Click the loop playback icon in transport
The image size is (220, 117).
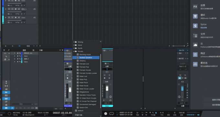[x=112, y=114]
